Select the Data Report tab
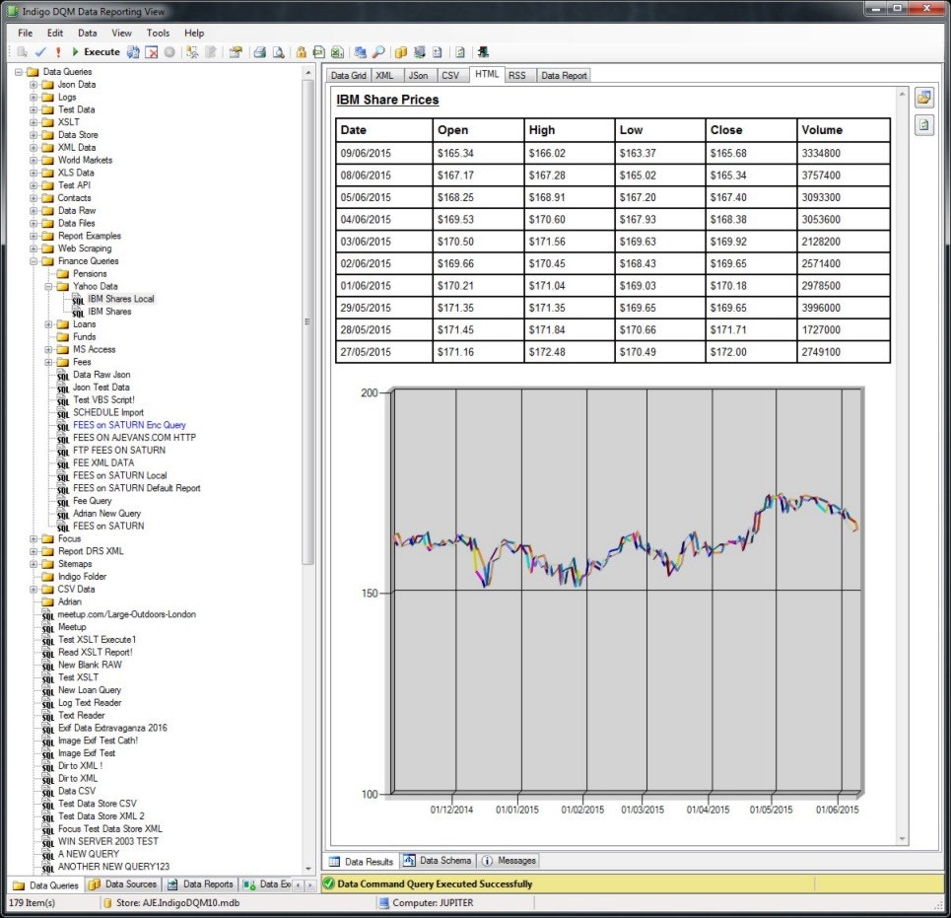The height and width of the screenshot is (918, 951). [567, 74]
